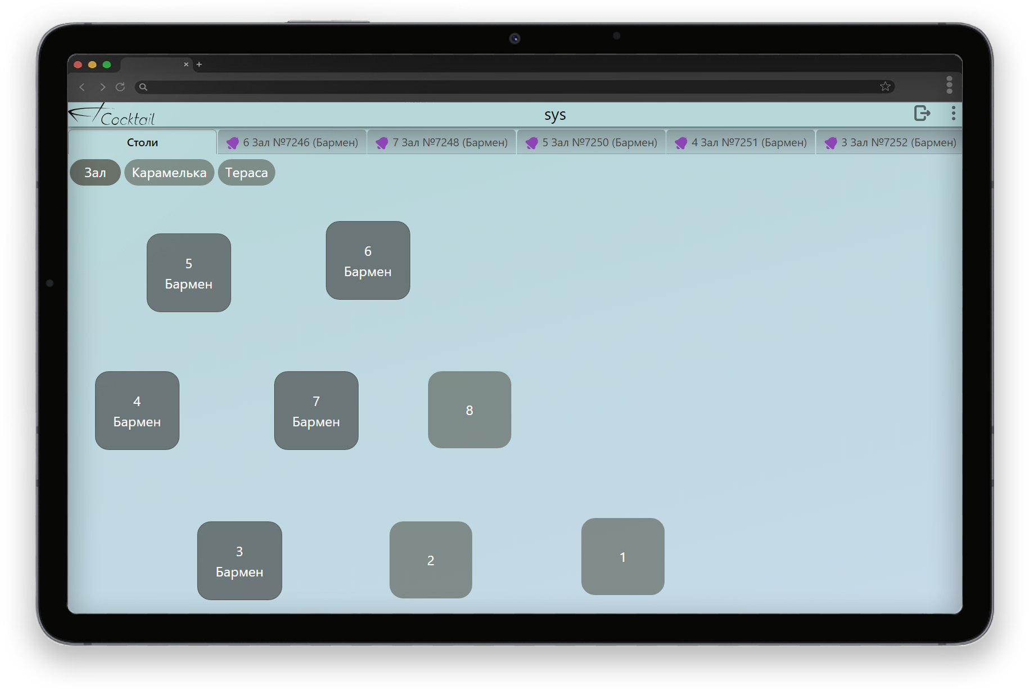Screen dimensions: 1029x689
Task: Open order tab 6 Зал №7246
Action: click(x=292, y=143)
